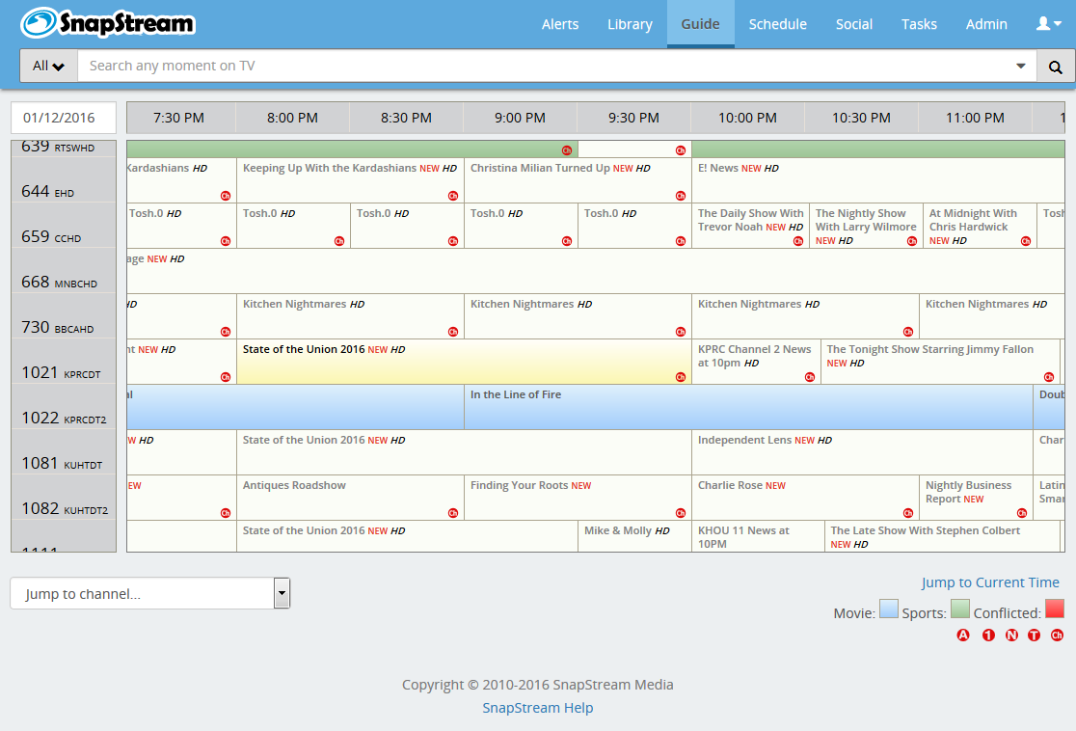1076x731 pixels.
Task: Click the red Conflicted color swatch
Action: click(x=1055, y=609)
